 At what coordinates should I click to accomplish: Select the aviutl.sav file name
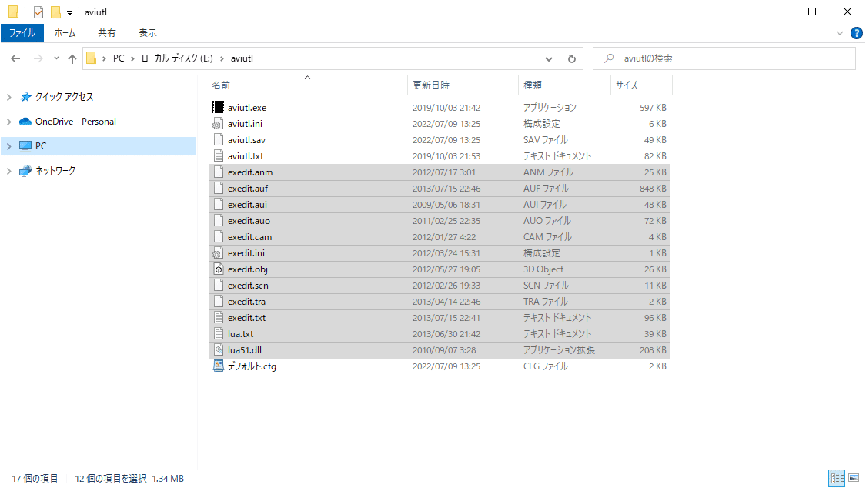[x=246, y=140]
